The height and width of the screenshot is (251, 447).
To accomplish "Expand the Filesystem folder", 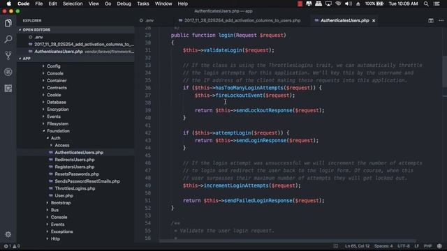I will [57, 123].
